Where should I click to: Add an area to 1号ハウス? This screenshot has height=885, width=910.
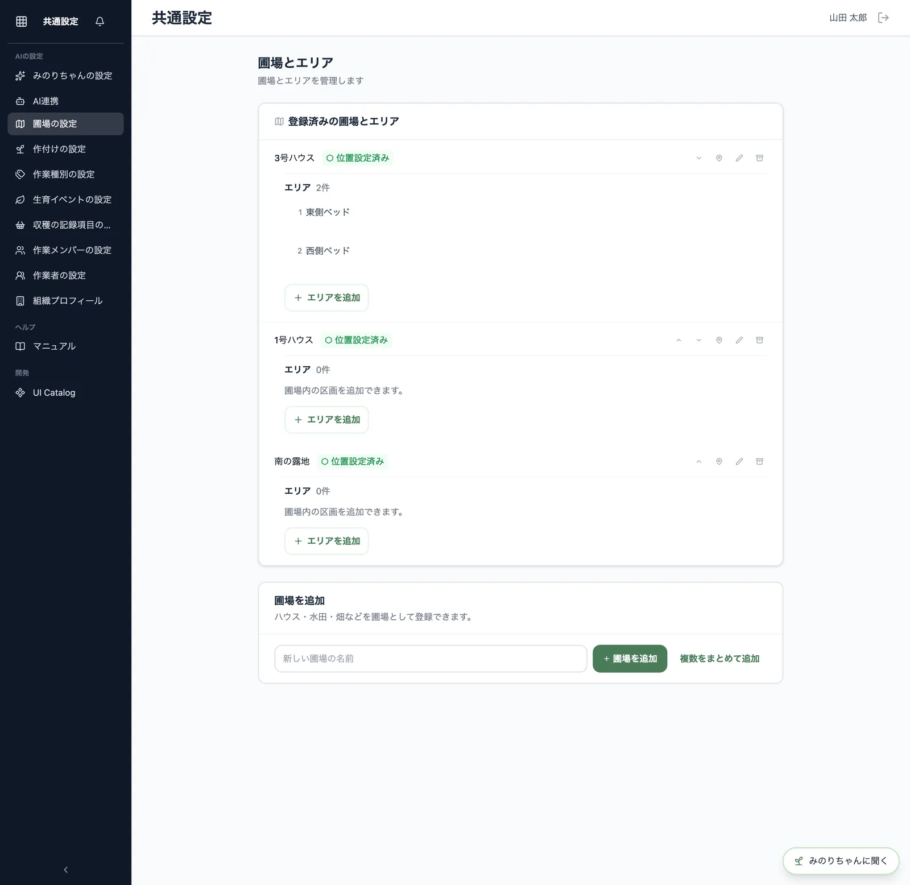click(x=326, y=420)
